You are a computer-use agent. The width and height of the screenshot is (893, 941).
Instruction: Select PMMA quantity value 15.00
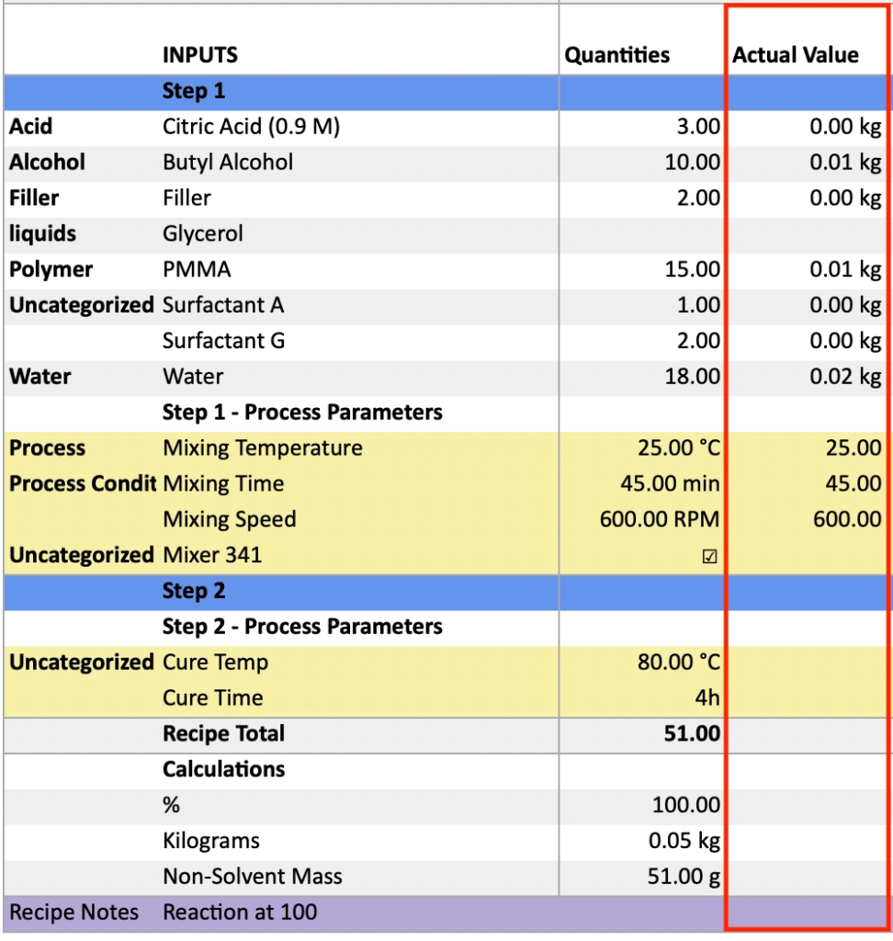click(692, 270)
